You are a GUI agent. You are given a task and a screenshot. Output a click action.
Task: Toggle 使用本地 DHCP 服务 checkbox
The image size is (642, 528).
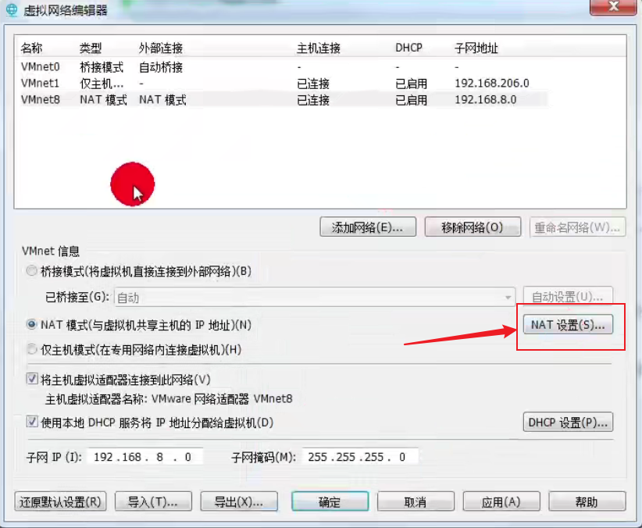coord(32,422)
